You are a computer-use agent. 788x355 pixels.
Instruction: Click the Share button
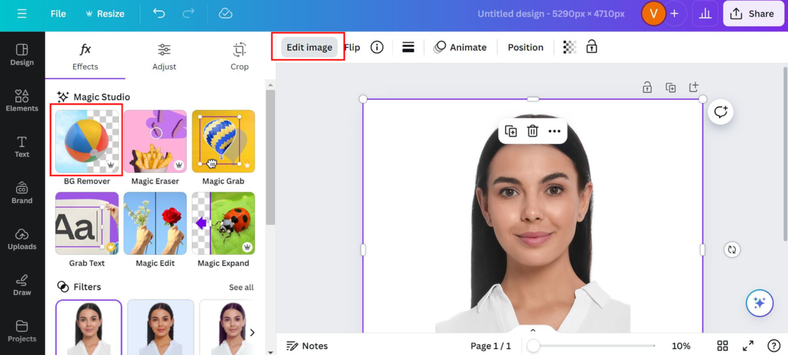coord(753,14)
